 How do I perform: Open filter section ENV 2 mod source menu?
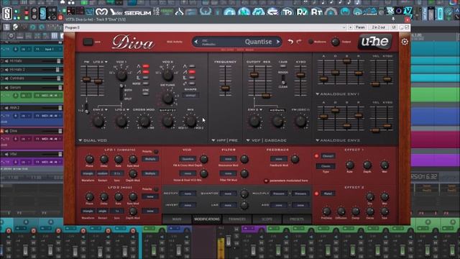click(255, 109)
